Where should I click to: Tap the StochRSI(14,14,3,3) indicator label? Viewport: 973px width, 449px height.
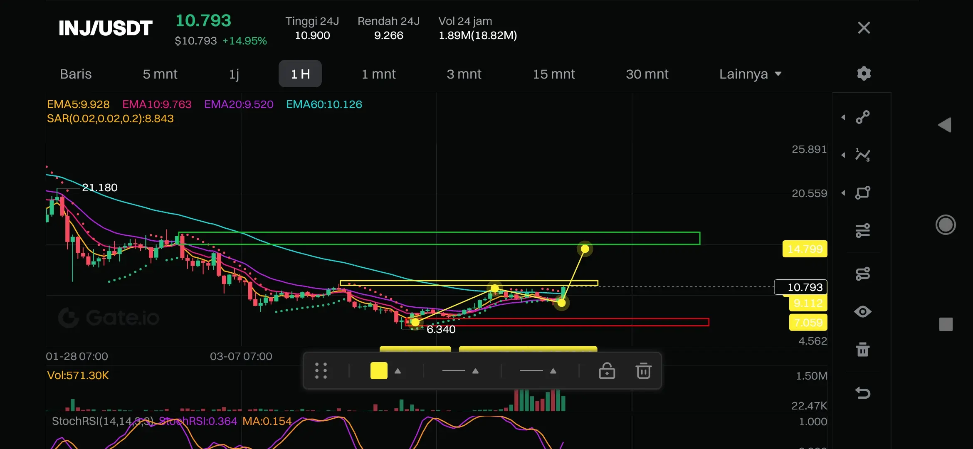(x=103, y=421)
